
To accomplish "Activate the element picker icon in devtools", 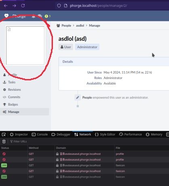I will [4, 134].
